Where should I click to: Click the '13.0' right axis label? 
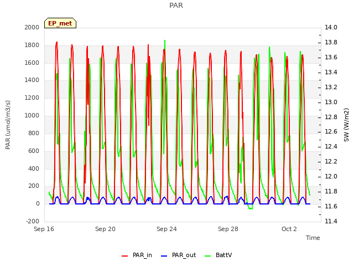pyautogui.click(x=331, y=102)
